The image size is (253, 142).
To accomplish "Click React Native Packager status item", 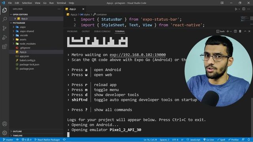I will click(x=47, y=140).
